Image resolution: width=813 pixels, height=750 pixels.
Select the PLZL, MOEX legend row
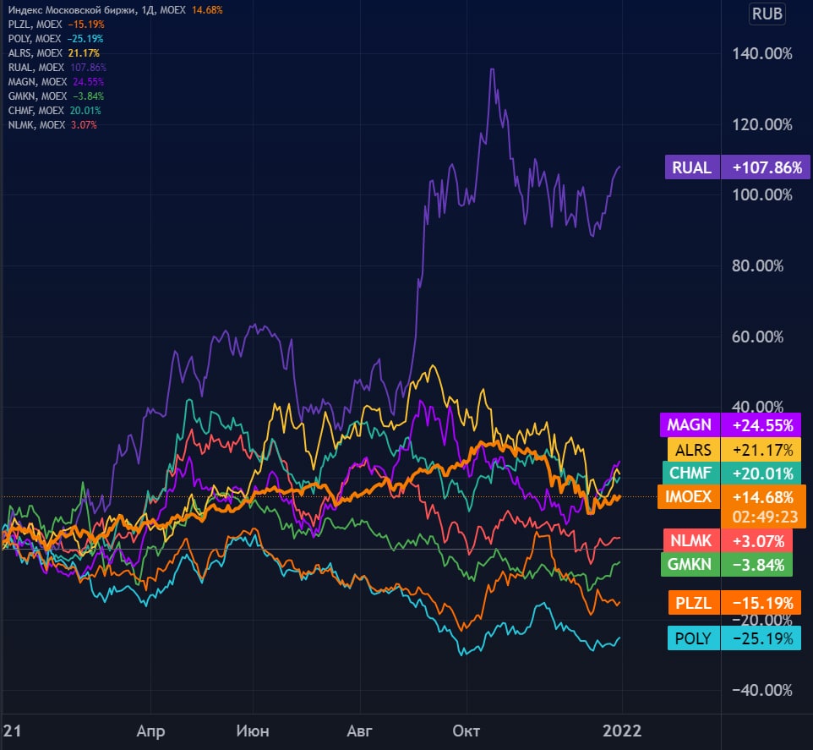click(56, 25)
